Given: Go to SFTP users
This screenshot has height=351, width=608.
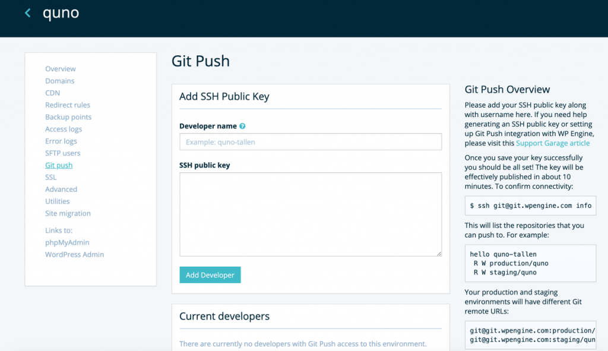Looking at the screenshot, I should click(63, 153).
